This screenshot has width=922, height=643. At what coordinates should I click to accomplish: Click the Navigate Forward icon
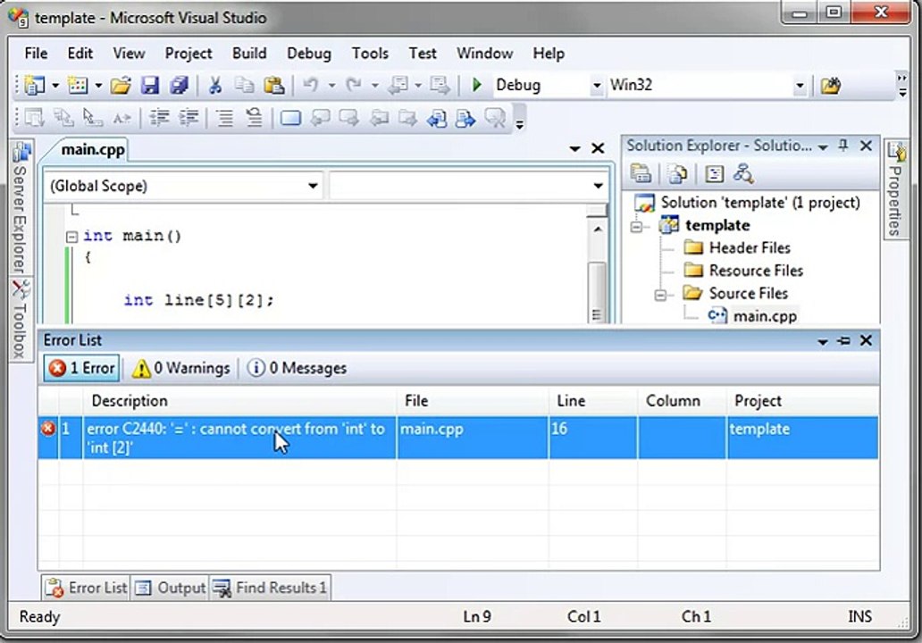[440, 86]
